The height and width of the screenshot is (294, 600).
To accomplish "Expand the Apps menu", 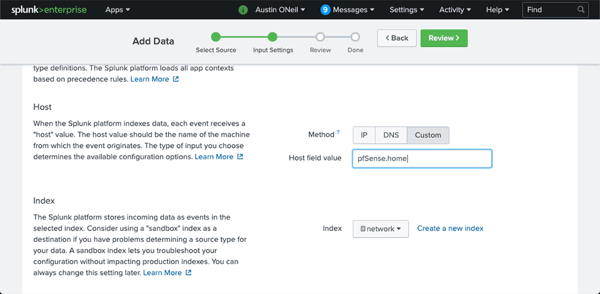I will coord(118,10).
